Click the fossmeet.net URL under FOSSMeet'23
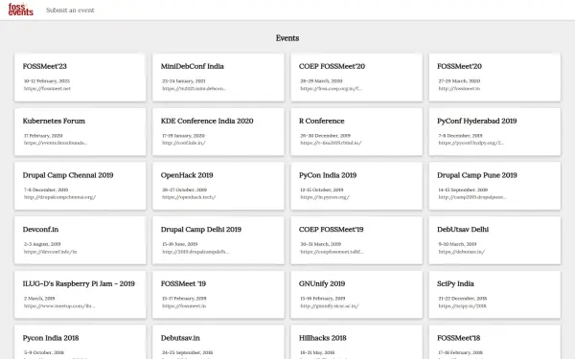The image size is (575, 359). coord(47,88)
